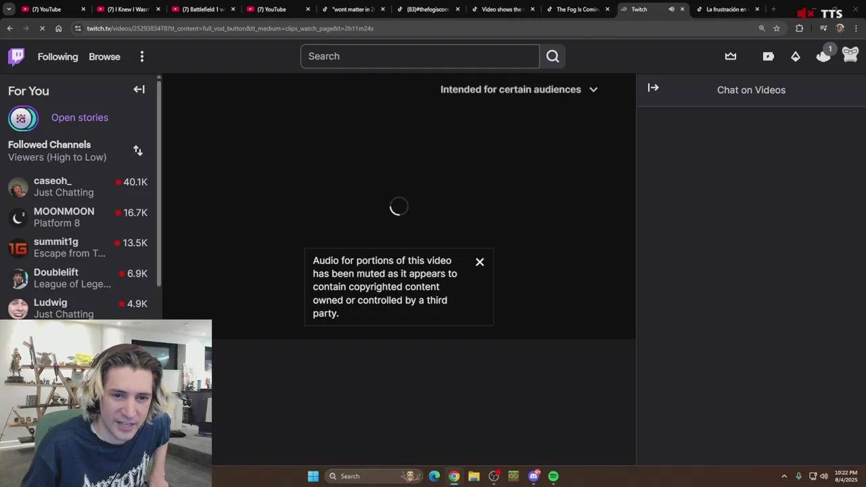Switch to the Battlefield 1 tab

(x=203, y=9)
